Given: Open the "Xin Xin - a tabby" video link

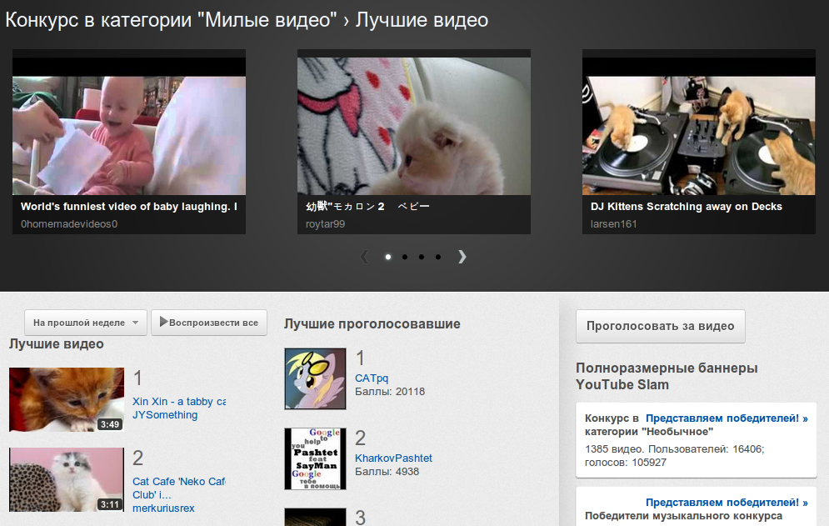Looking at the screenshot, I should (179, 402).
